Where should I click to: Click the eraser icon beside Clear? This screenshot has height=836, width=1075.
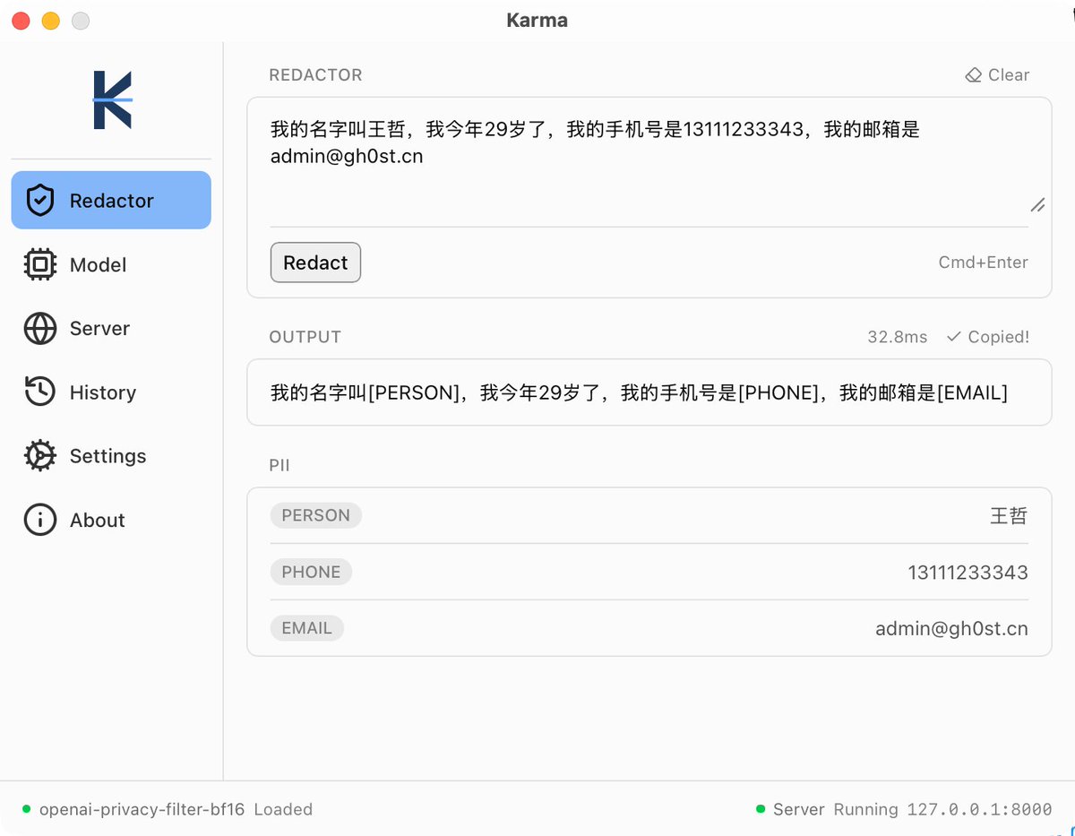point(974,75)
